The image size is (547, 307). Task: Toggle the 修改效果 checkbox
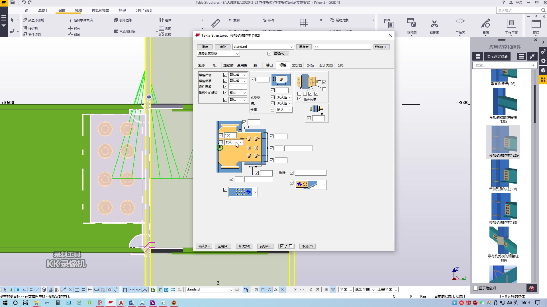tap(299, 99)
